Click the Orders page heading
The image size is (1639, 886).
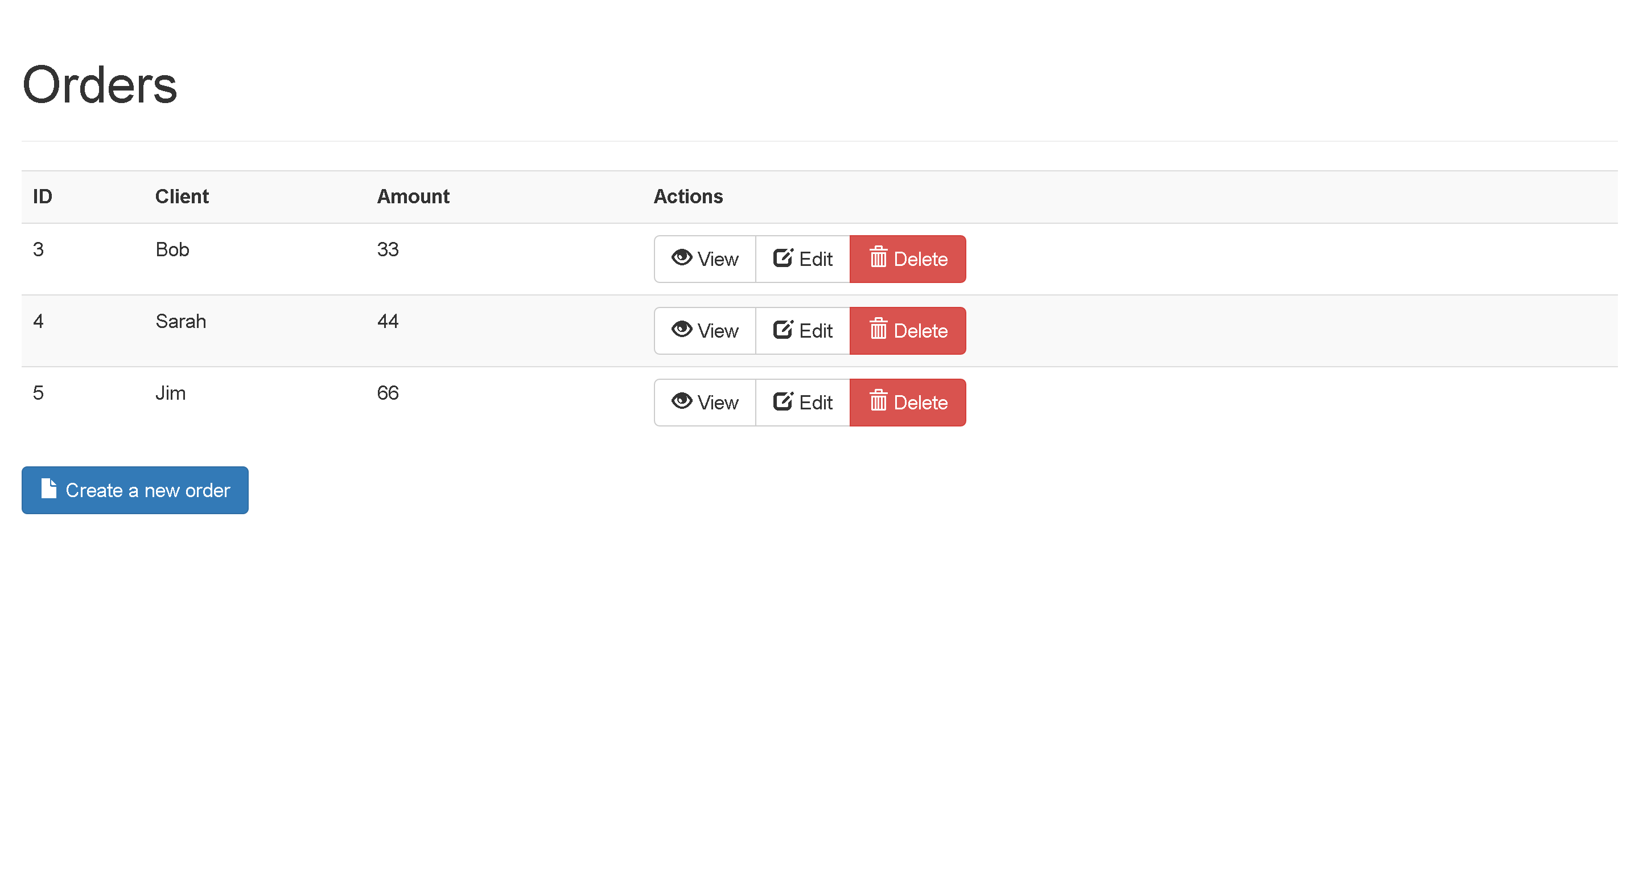tap(100, 85)
